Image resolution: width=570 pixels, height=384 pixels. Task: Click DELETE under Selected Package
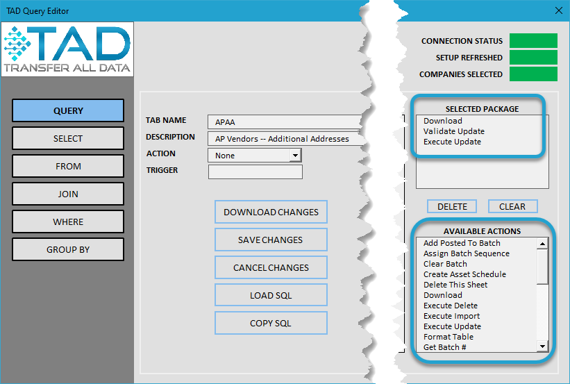coord(452,206)
